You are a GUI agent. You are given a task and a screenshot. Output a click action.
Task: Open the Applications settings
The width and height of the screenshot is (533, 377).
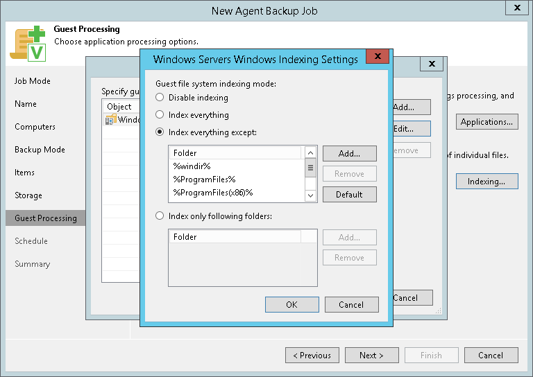coord(487,122)
